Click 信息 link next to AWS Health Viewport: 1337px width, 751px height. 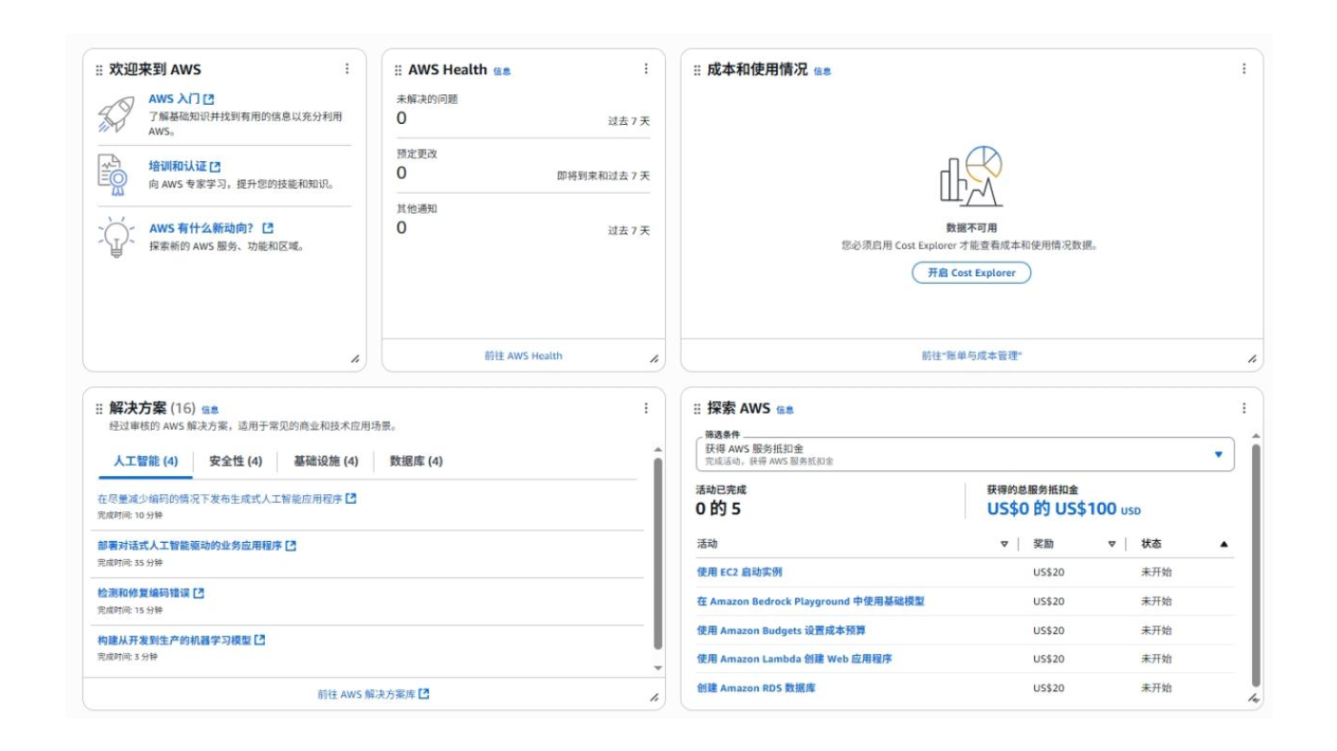[x=502, y=71]
